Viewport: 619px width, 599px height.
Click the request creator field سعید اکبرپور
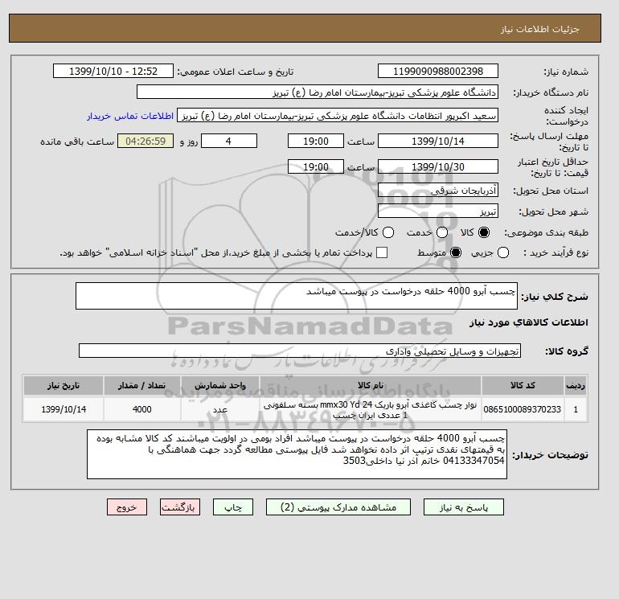(338, 116)
